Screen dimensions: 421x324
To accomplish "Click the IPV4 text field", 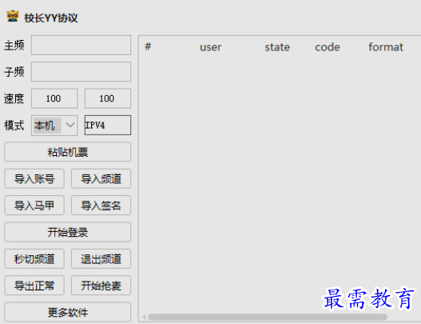I will [x=108, y=125].
